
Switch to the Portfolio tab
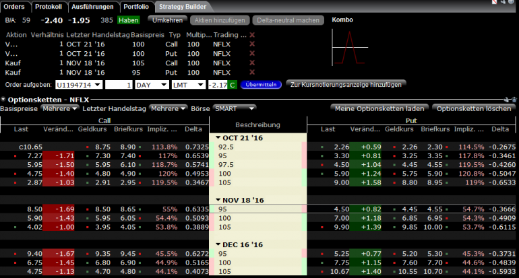pos(136,7)
